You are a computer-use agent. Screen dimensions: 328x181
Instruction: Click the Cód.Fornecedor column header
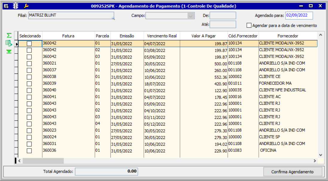coord(243,36)
